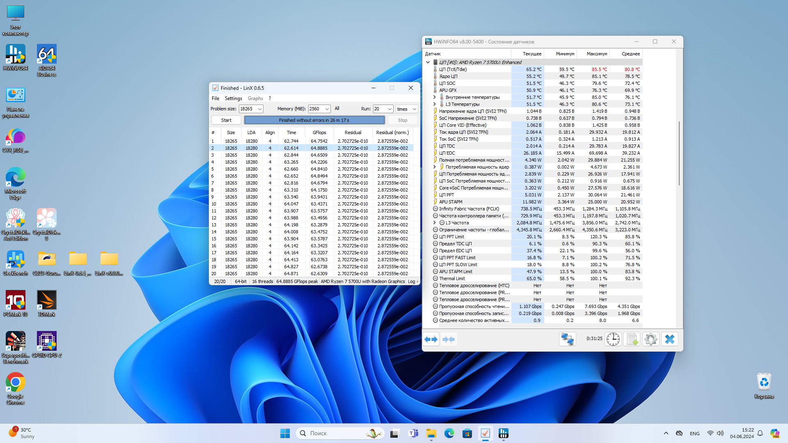The height and width of the screenshot is (443, 788).
Task: Open the Memory (MiB) dropdown in LinX
Action: click(327, 109)
